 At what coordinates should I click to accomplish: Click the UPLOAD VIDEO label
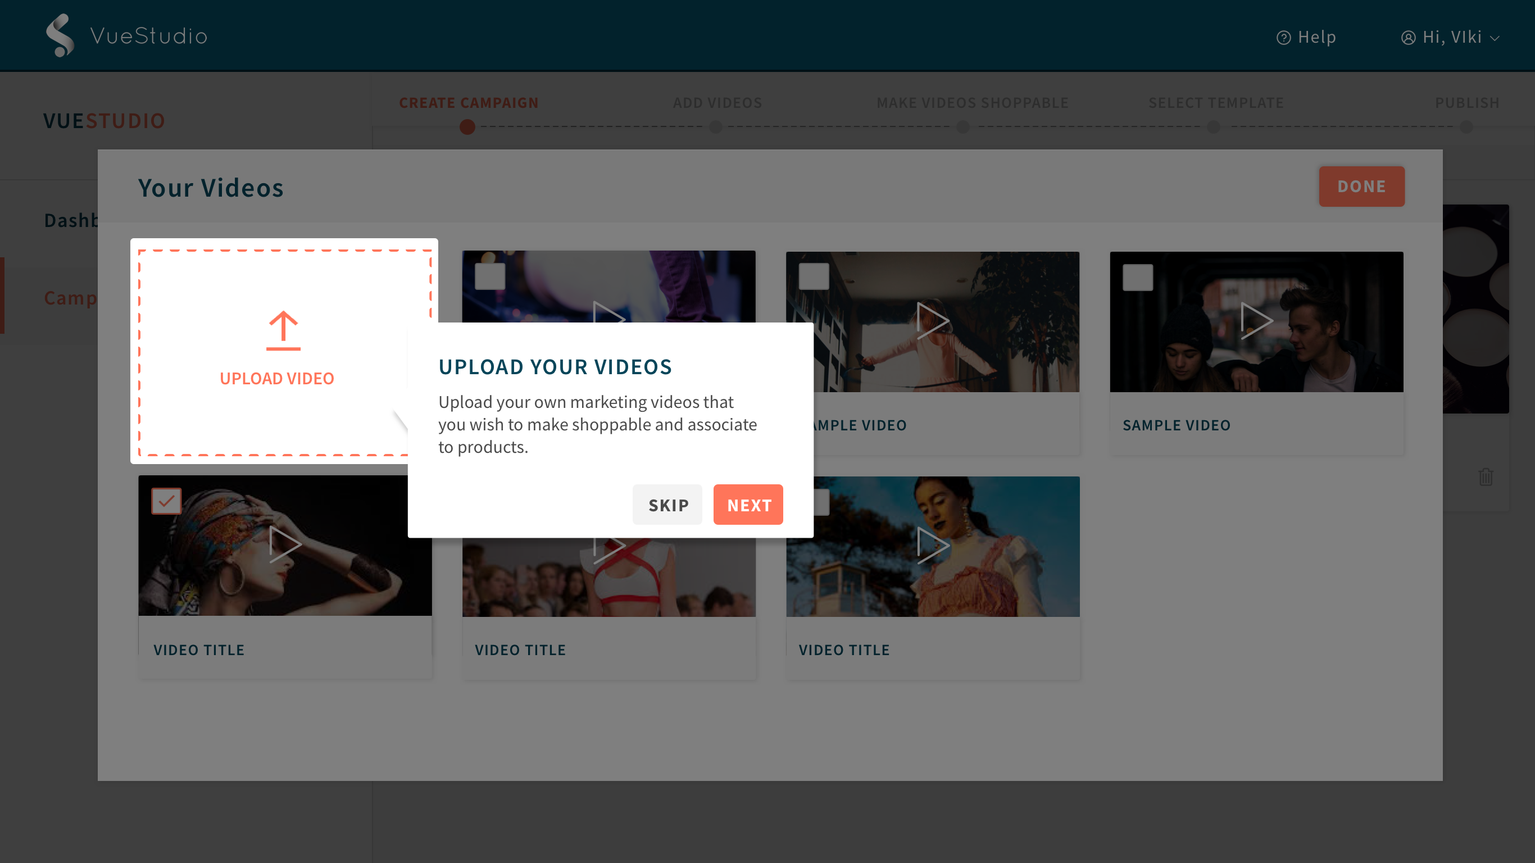(277, 379)
